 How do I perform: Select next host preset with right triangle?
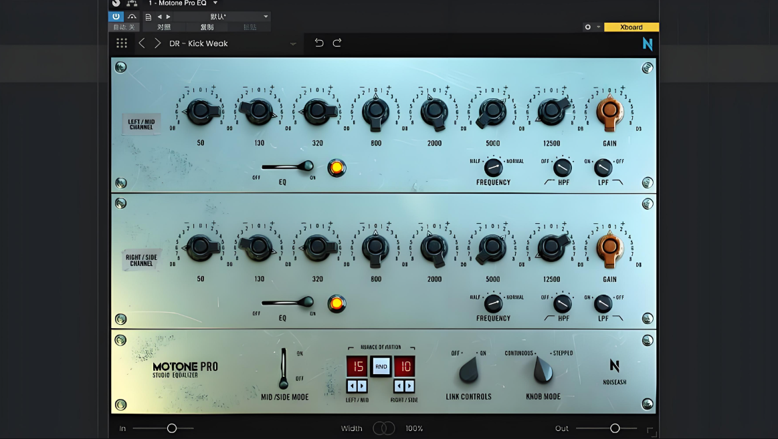pyautogui.click(x=168, y=17)
